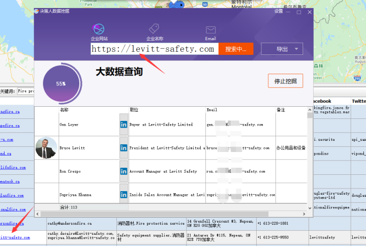Open the lasfire.com link in background table
366x246 pixels.
(12, 195)
